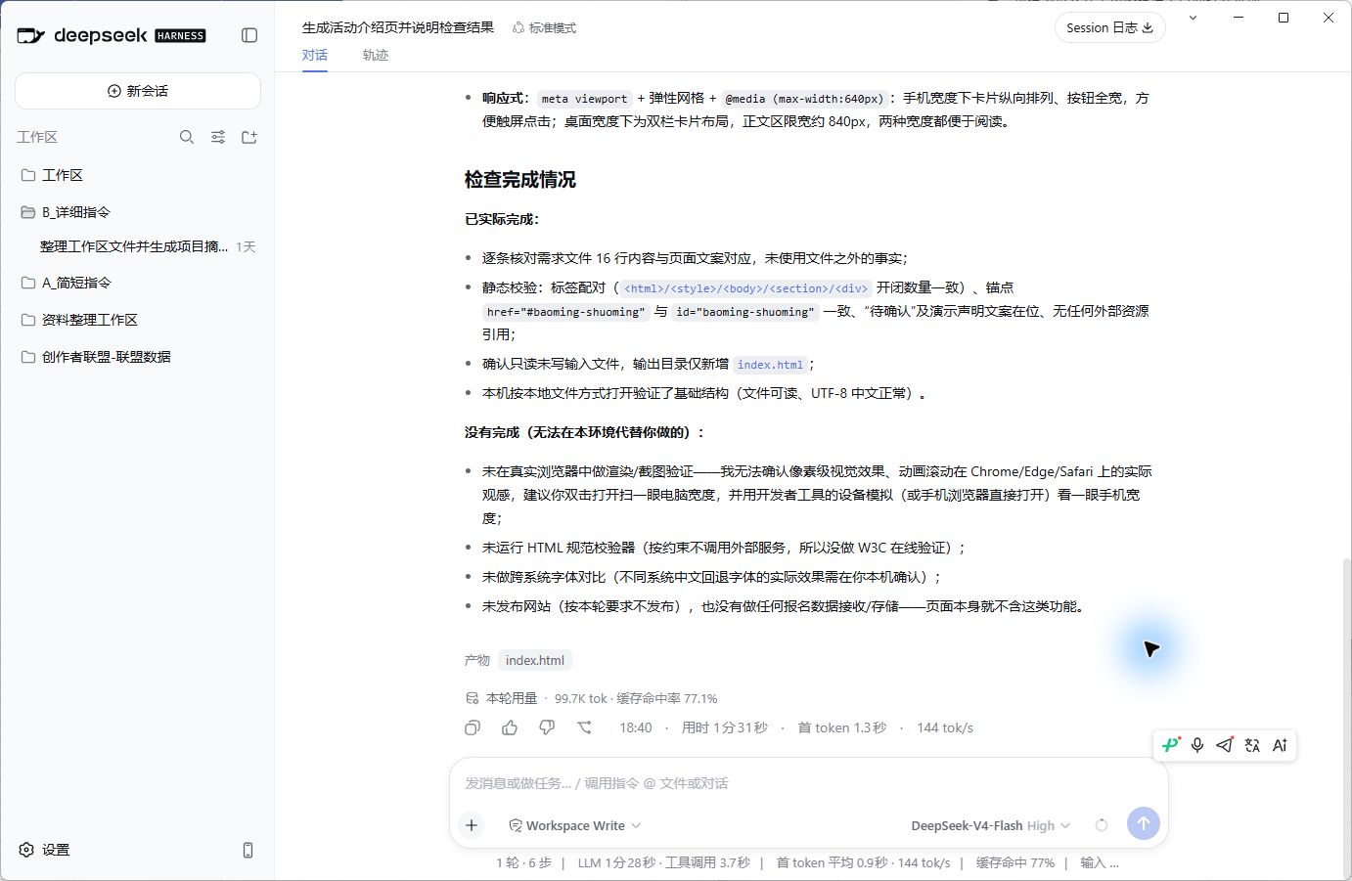Switch to the 轨迹 tab
The width and height of the screenshot is (1352, 881).
pos(376,56)
